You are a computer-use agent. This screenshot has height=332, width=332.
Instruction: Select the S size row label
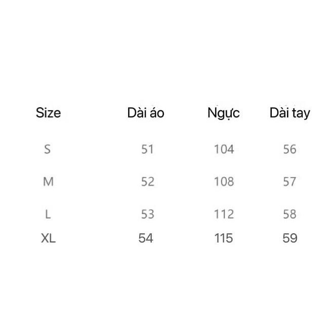tap(48, 149)
